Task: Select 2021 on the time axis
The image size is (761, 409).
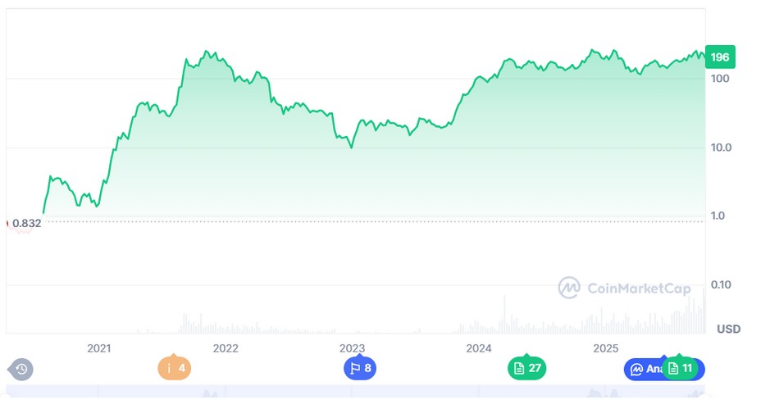Action: coord(98,348)
